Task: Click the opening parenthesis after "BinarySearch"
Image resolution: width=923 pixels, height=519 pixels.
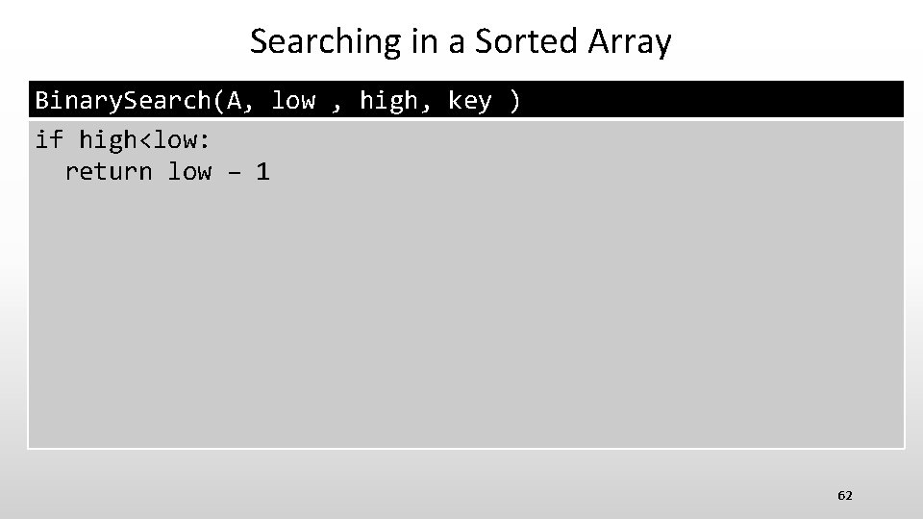Action: coord(219,100)
